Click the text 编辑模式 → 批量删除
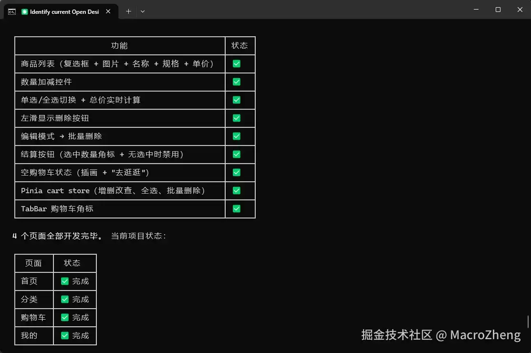This screenshot has height=353, width=531. [x=61, y=136]
